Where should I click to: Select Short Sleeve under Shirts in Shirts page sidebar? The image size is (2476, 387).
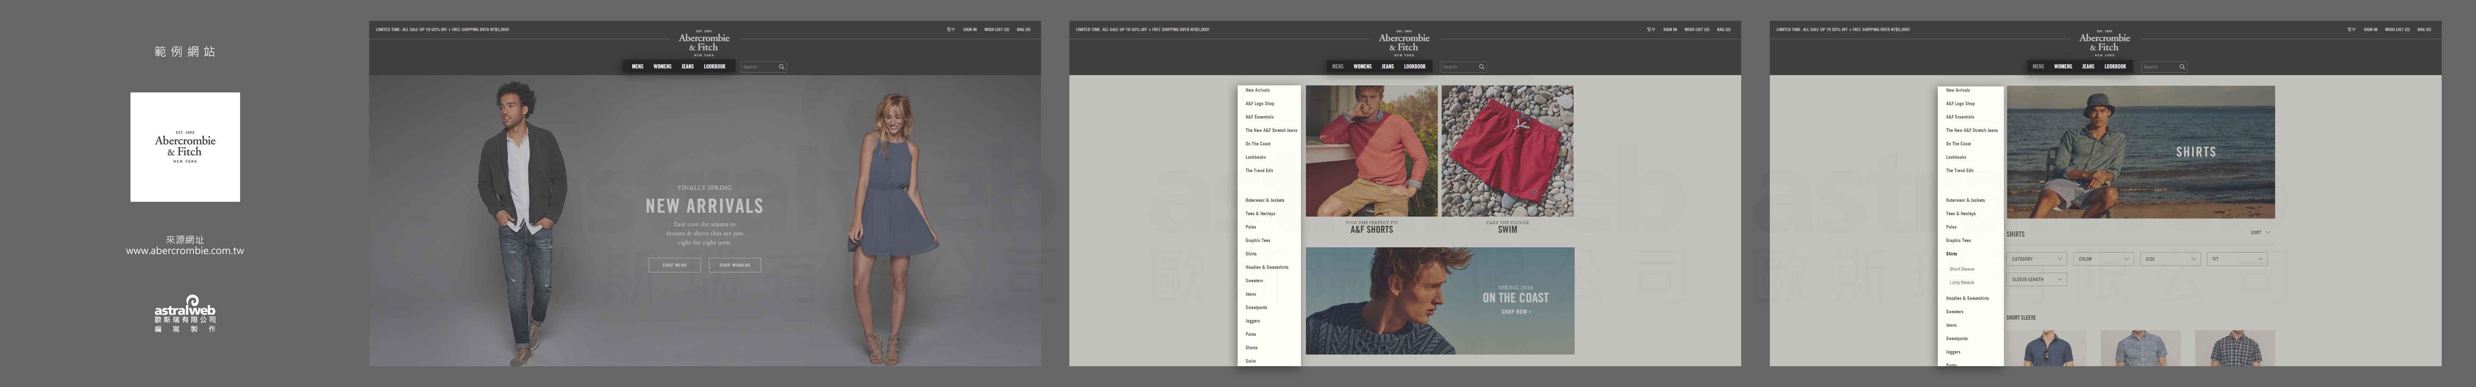point(1962,269)
